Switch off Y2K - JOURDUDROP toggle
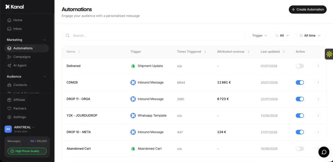Screen dimensions: 333x162 (x=300, y=115)
